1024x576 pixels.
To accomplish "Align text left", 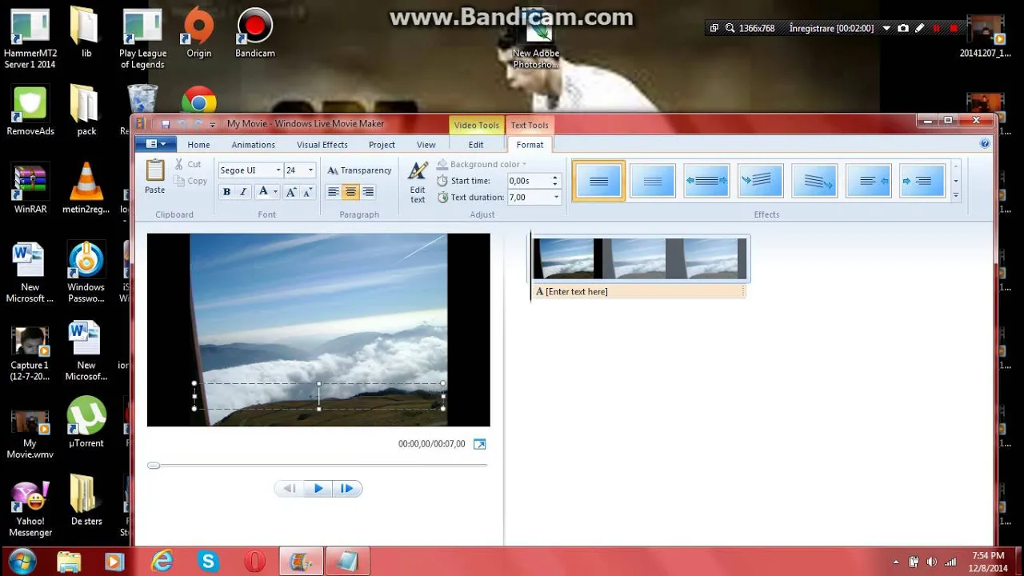I will pyautogui.click(x=333, y=192).
